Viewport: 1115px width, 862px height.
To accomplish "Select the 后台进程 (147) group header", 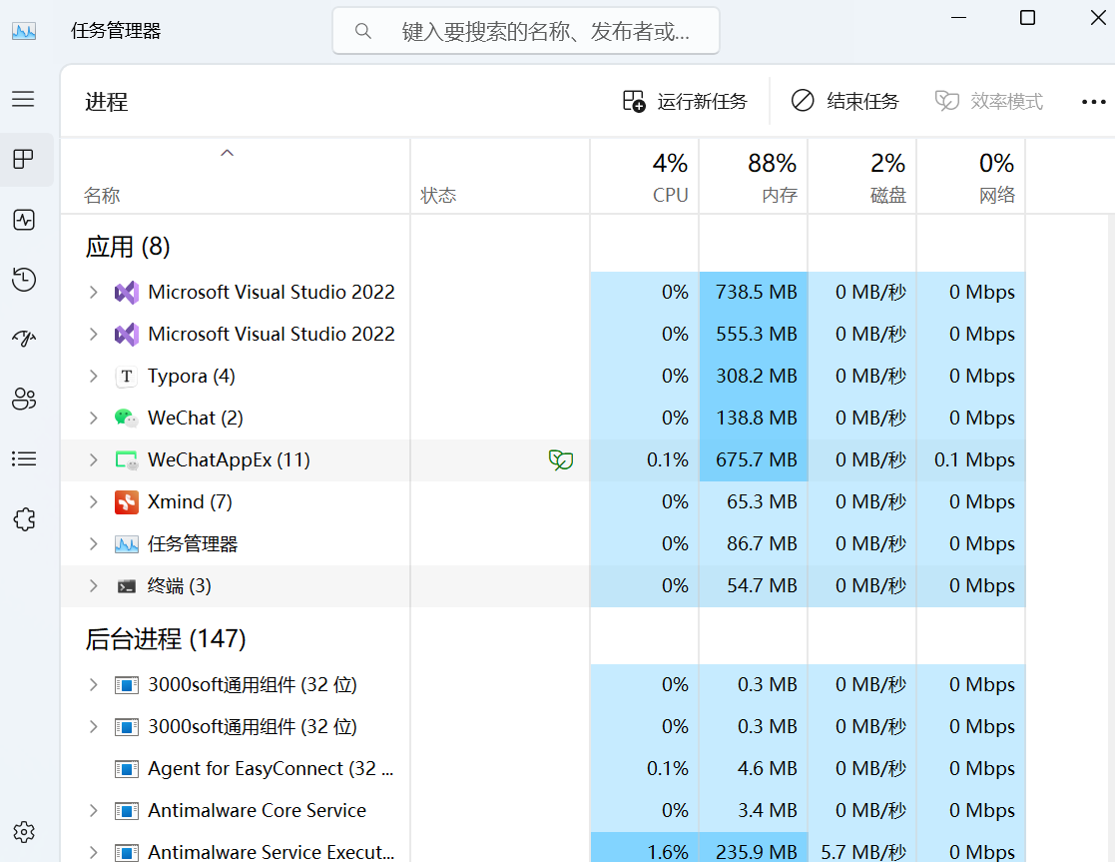I will click(166, 639).
